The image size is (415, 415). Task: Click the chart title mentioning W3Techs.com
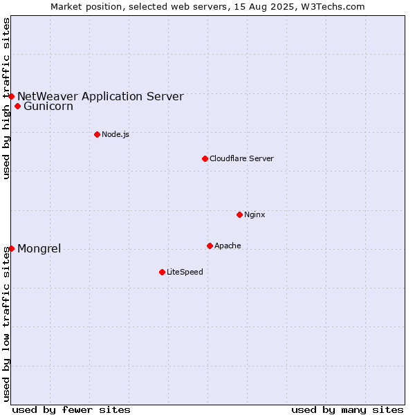tap(207, 7)
